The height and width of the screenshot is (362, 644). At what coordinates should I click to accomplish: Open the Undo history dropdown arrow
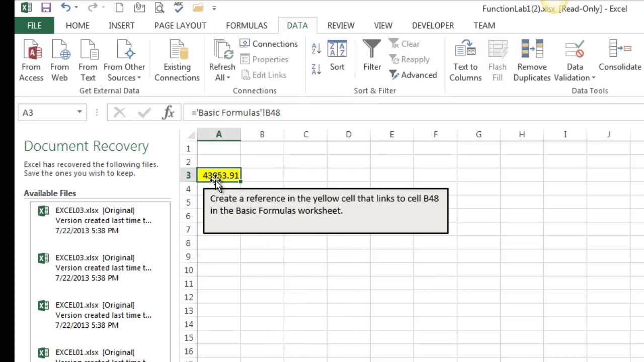75,8
